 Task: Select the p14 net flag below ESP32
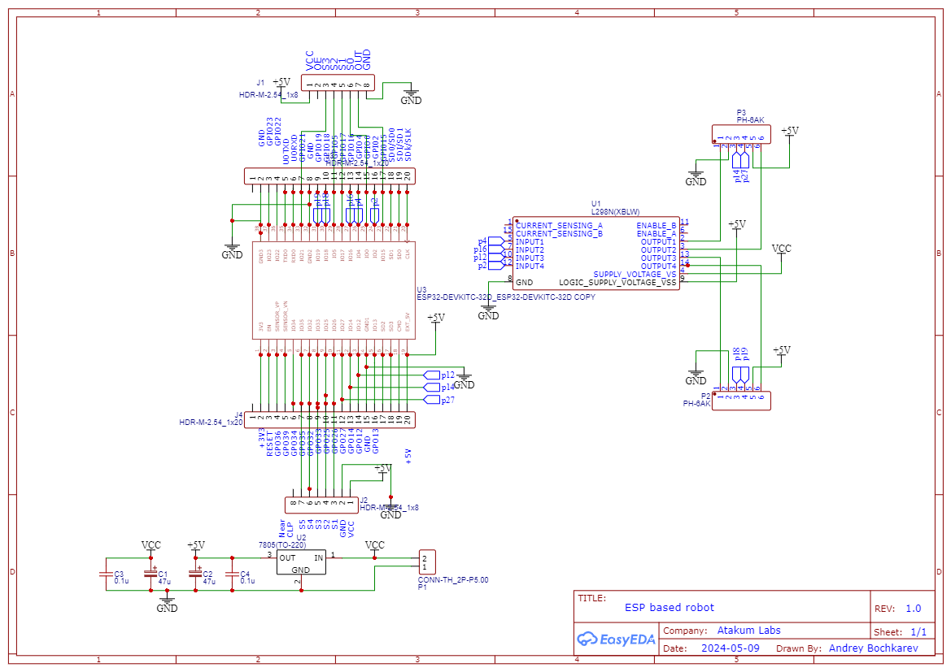coord(439,388)
